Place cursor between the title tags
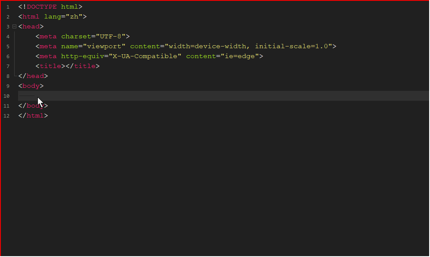430x257 pixels. point(65,66)
